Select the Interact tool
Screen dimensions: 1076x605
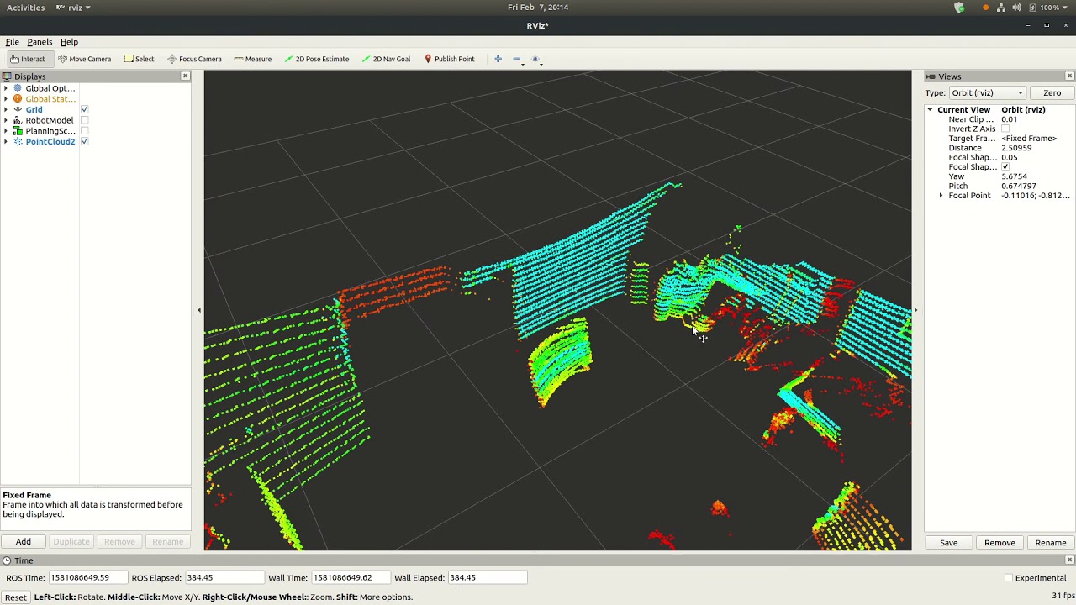pos(28,59)
